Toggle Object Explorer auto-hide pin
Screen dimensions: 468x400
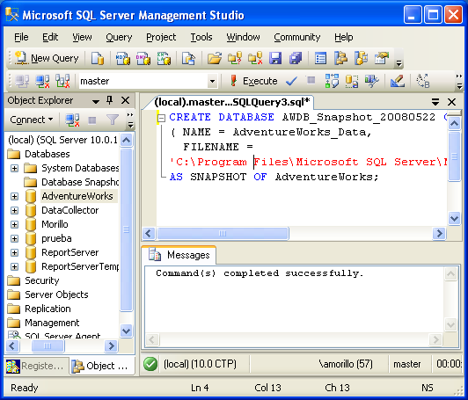[110, 100]
